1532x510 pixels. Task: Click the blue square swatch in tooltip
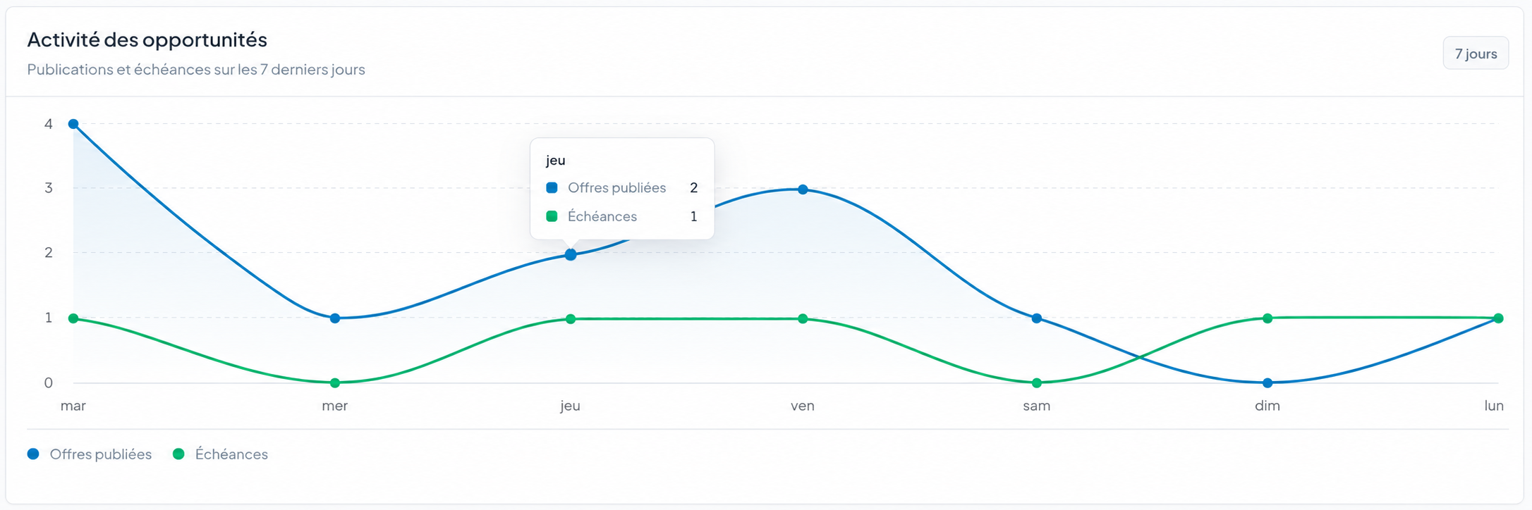tap(552, 188)
